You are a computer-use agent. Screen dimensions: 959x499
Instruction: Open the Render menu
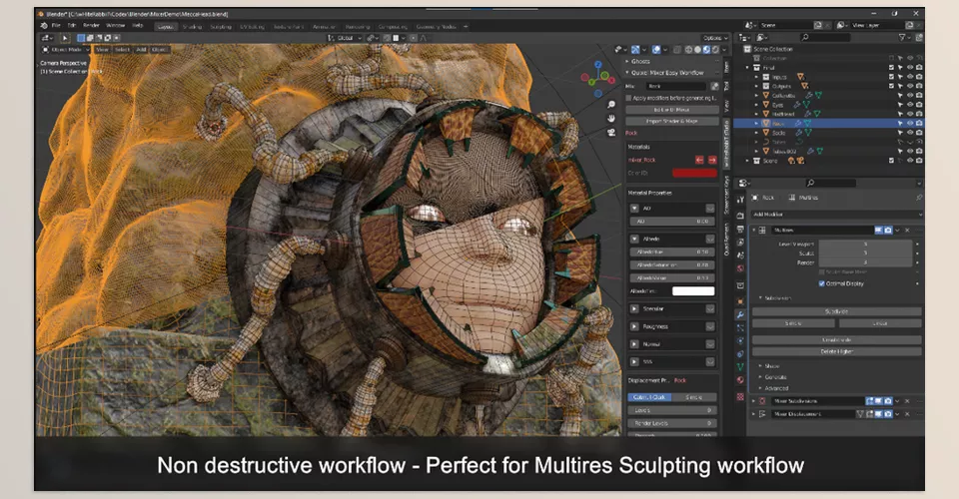pyautogui.click(x=91, y=26)
